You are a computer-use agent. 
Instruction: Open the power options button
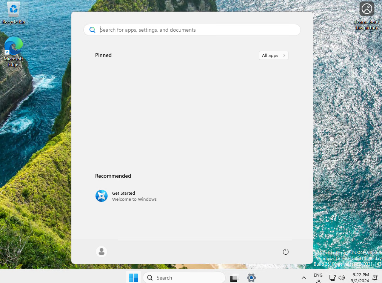(285, 252)
